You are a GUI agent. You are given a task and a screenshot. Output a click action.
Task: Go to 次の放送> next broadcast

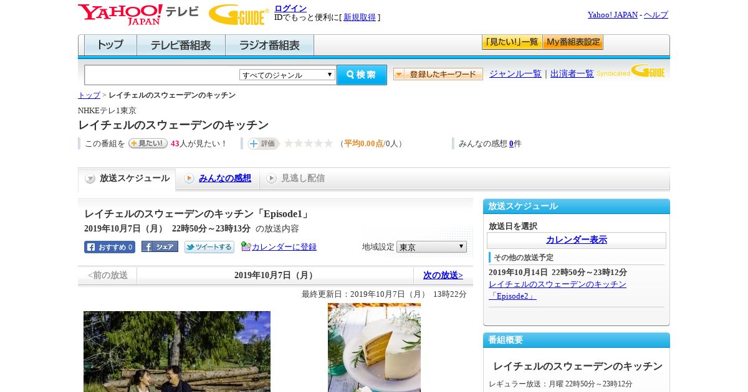443,275
